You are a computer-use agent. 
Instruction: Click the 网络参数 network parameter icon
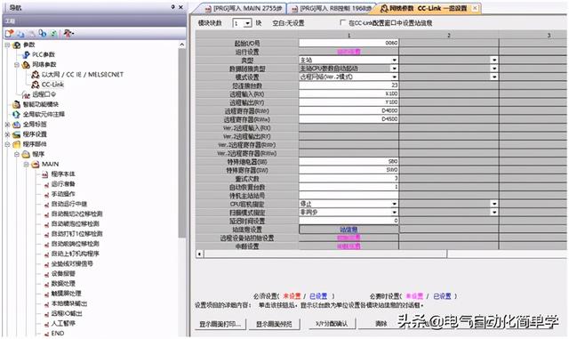click(x=26, y=65)
